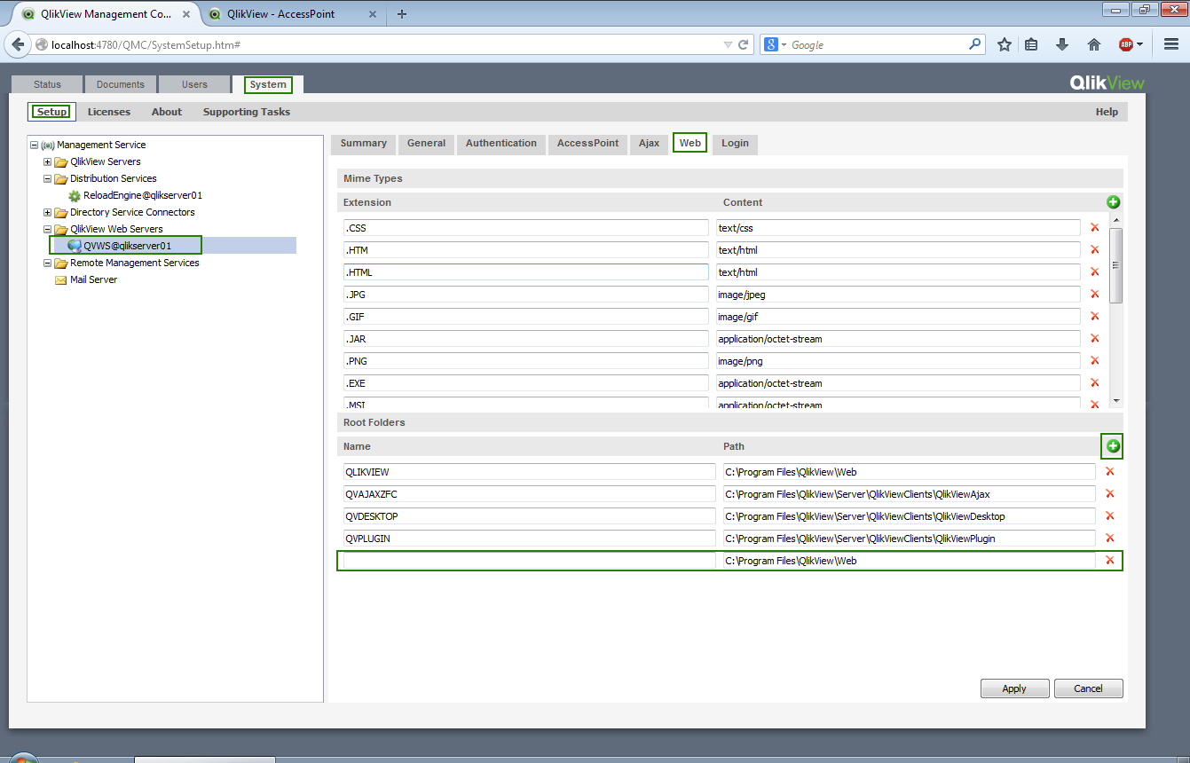Open the Login tab

click(735, 144)
